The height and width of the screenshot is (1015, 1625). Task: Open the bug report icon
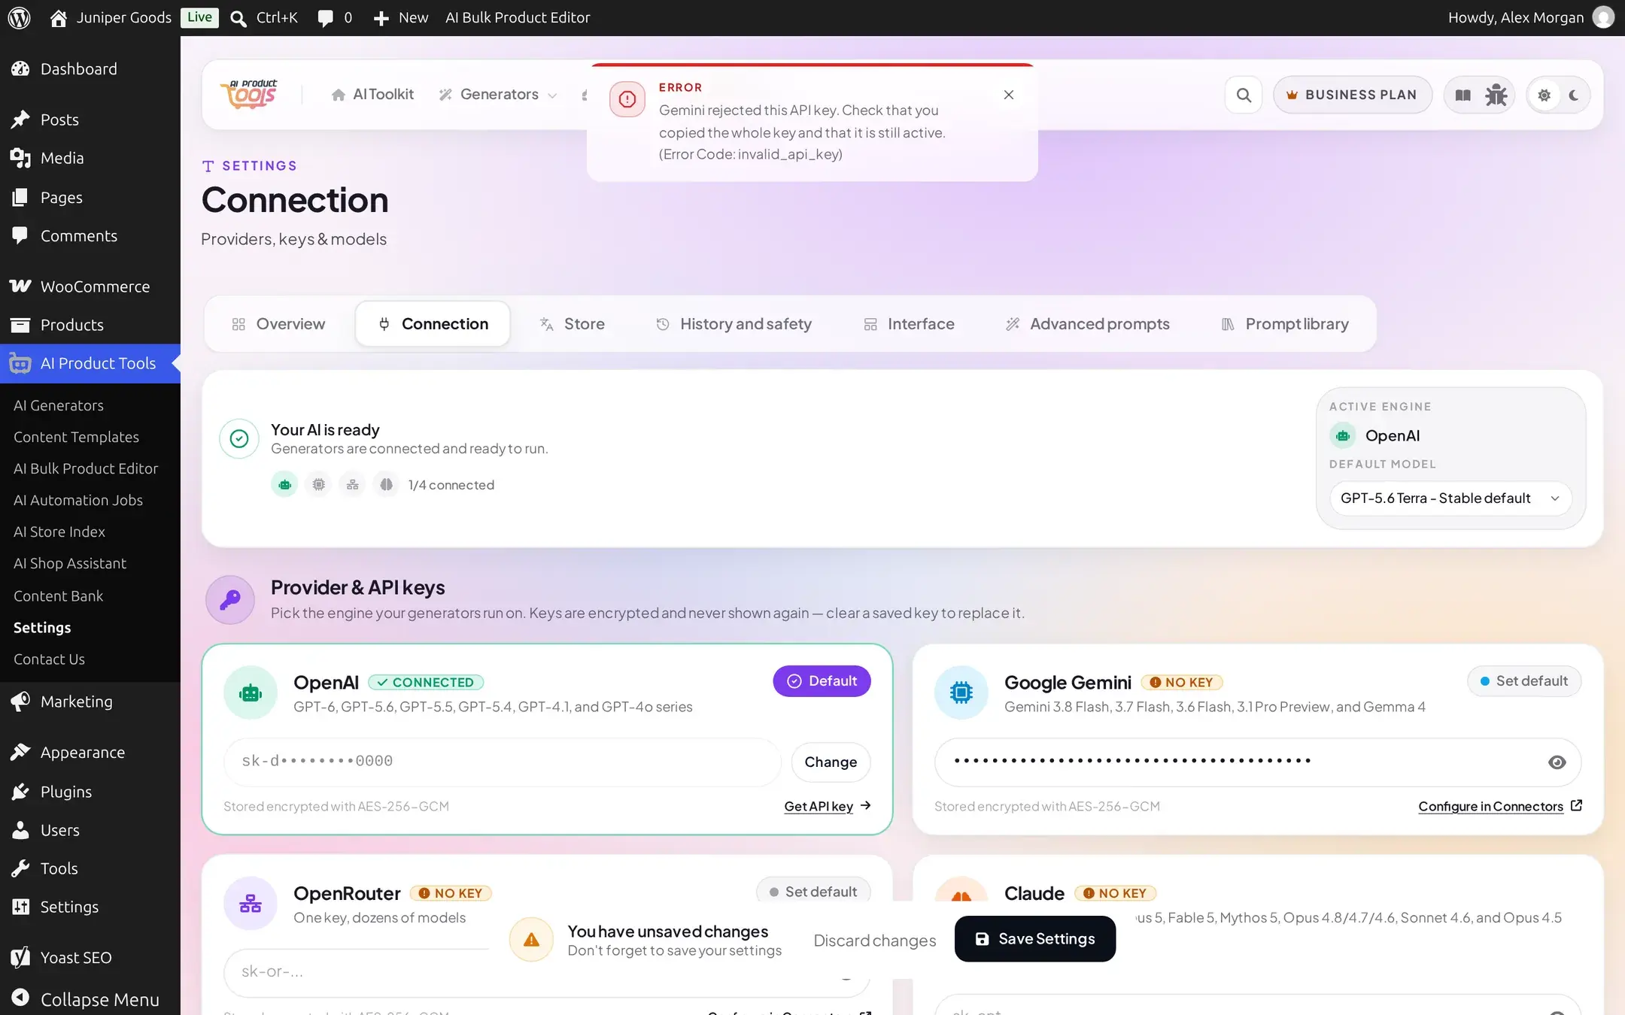coord(1496,95)
